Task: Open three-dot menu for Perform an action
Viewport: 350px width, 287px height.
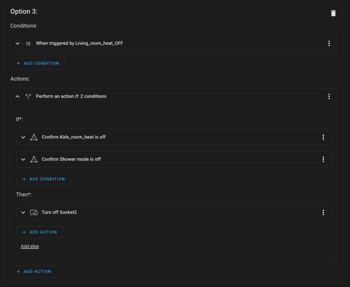Action: coord(329,97)
